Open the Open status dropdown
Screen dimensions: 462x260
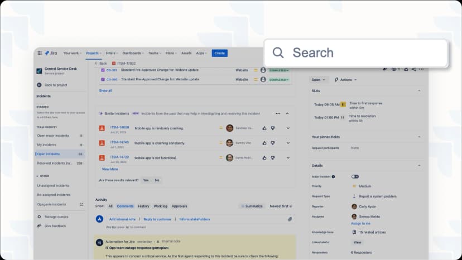coord(318,80)
